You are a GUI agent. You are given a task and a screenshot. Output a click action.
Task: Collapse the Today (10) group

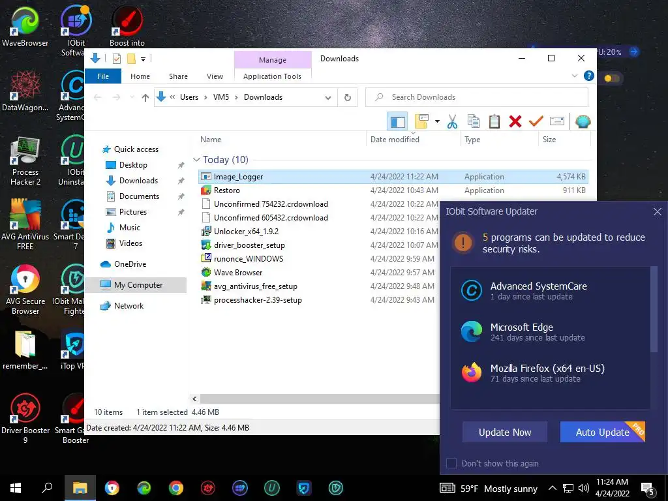click(196, 160)
